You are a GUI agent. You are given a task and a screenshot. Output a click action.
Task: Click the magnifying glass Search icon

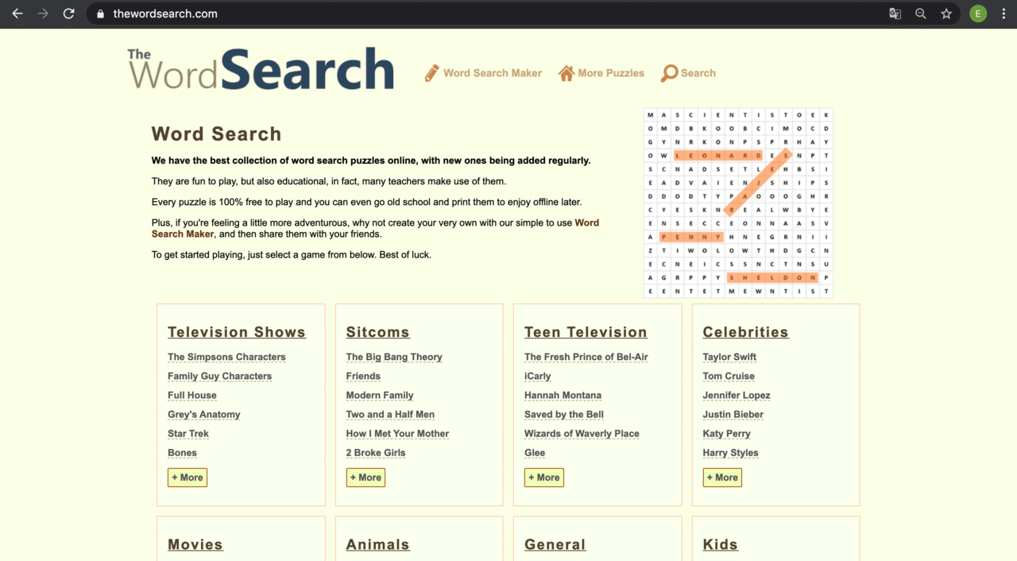pos(669,73)
